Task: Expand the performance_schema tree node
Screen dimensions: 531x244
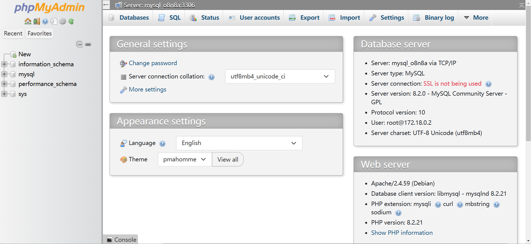Action: 4,84
